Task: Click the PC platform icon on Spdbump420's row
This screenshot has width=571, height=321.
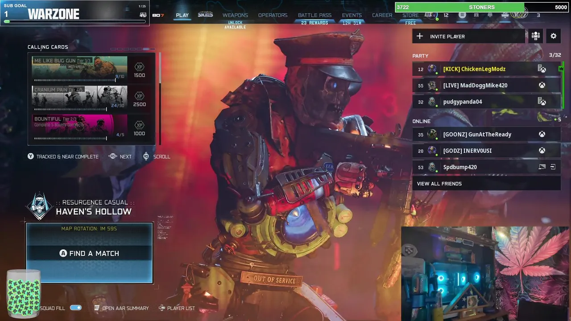Action: [x=542, y=167]
